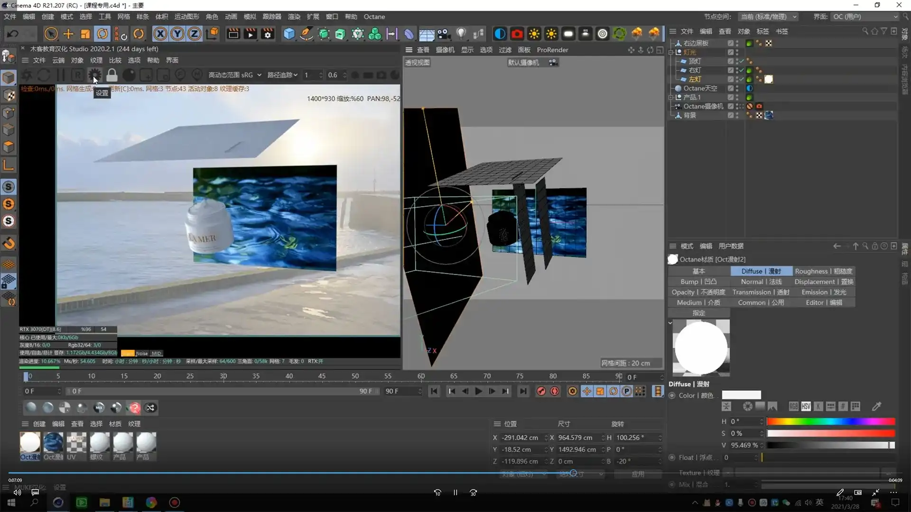Click the Diffuse color swatch
911x512 pixels.
742,394
